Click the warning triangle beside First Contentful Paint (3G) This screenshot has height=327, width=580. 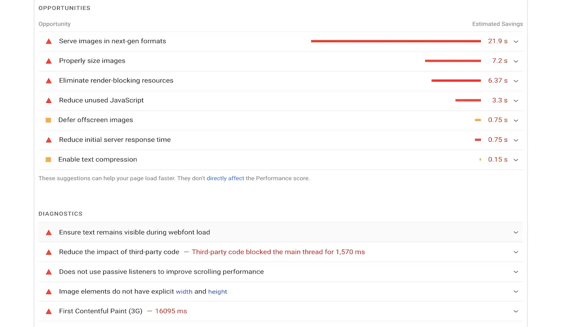48,311
